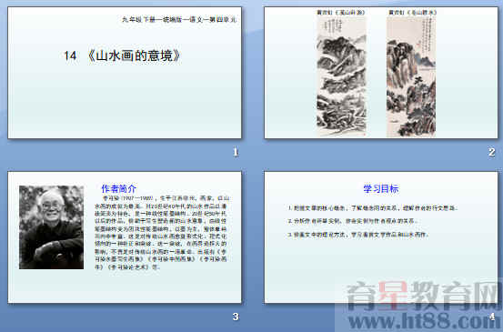This screenshot has height=332, width=503.
Task: Click the third learning objective line
Action: (358, 235)
